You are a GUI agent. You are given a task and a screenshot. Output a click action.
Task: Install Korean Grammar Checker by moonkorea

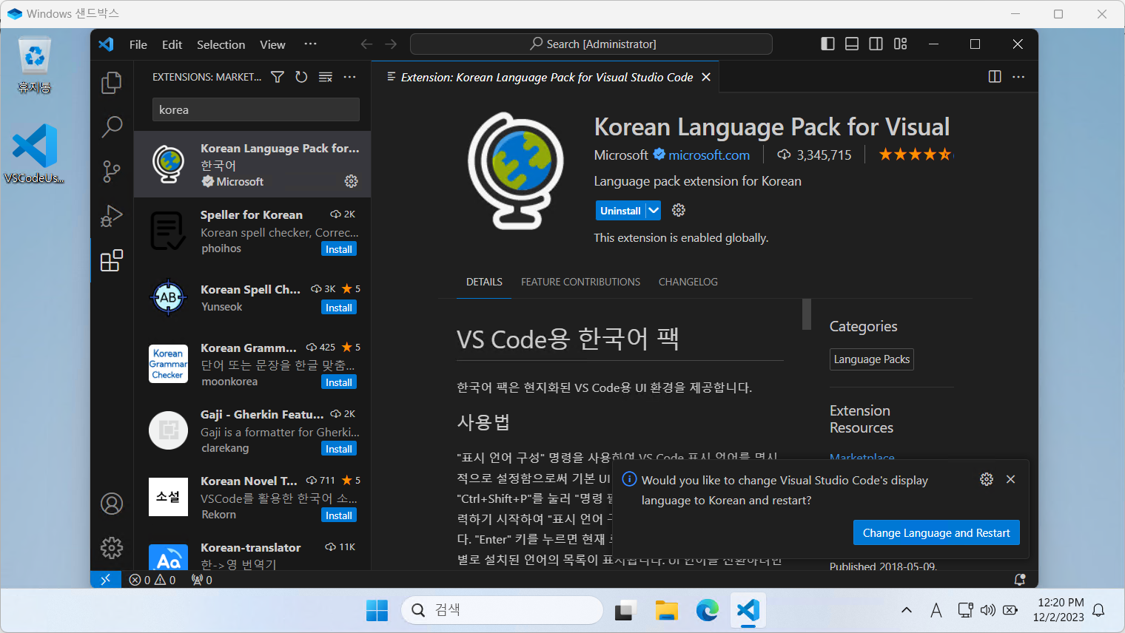click(339, 382)
